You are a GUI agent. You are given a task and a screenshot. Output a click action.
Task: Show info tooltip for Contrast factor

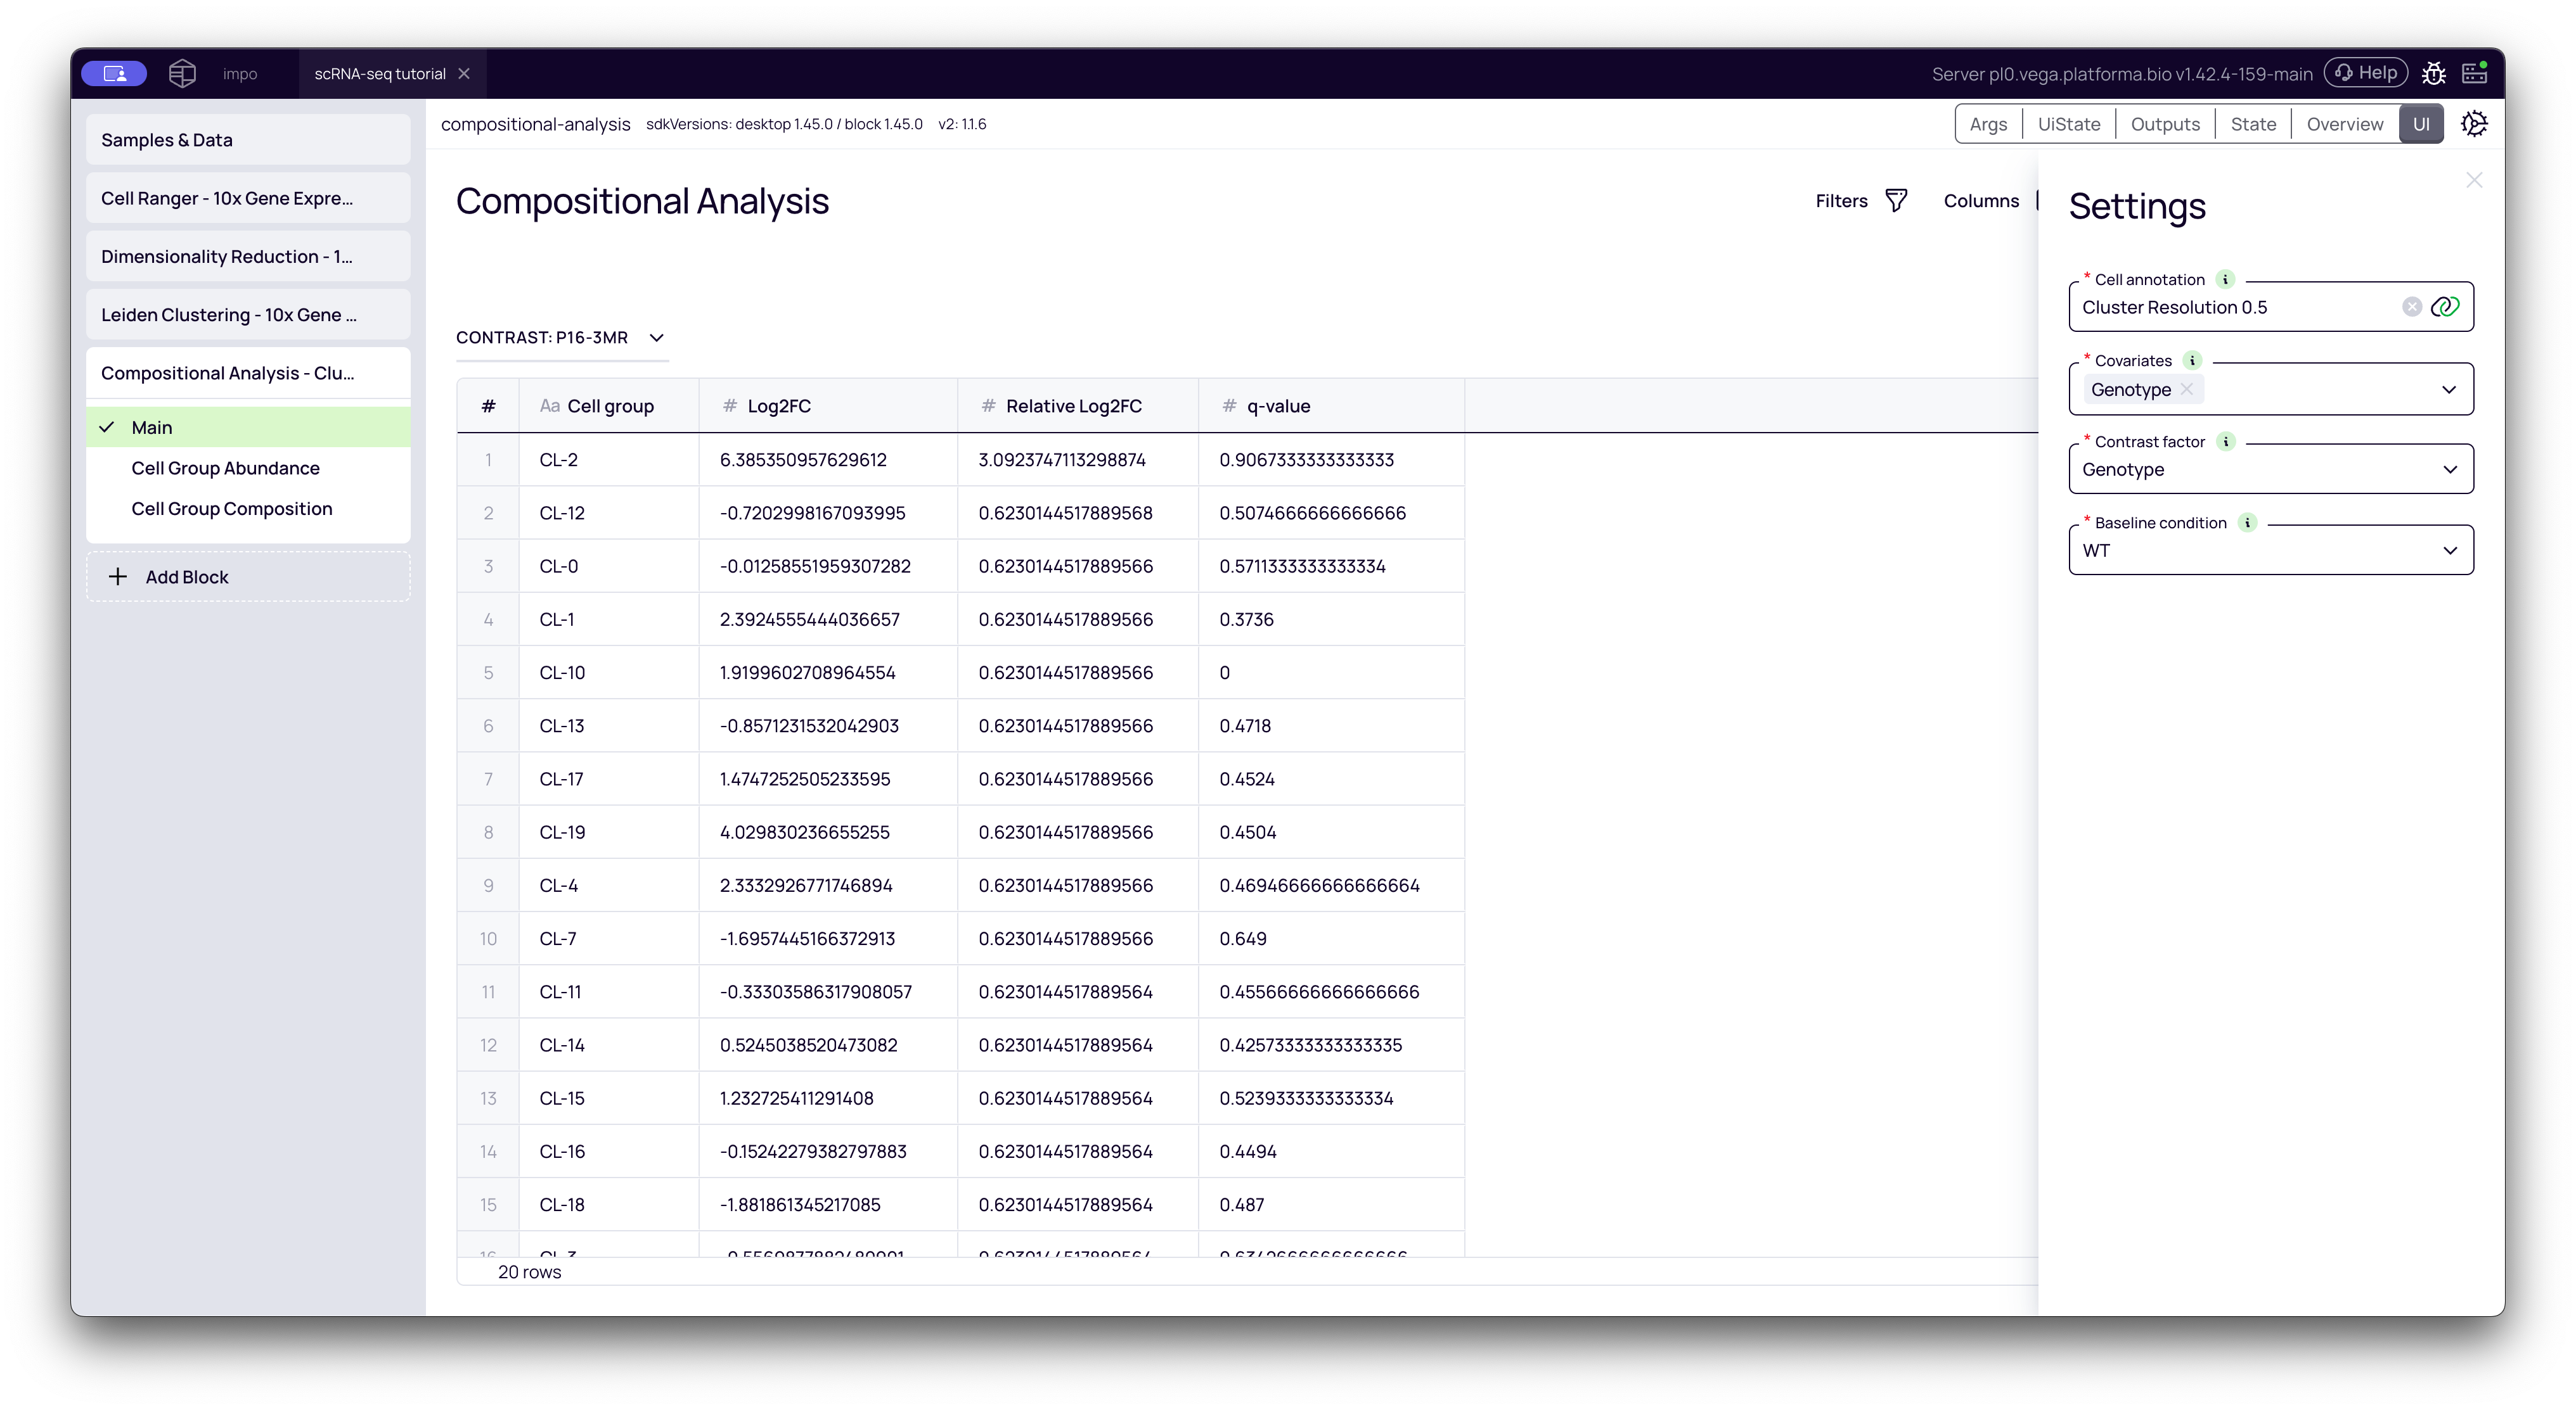tap(2226, 441)
